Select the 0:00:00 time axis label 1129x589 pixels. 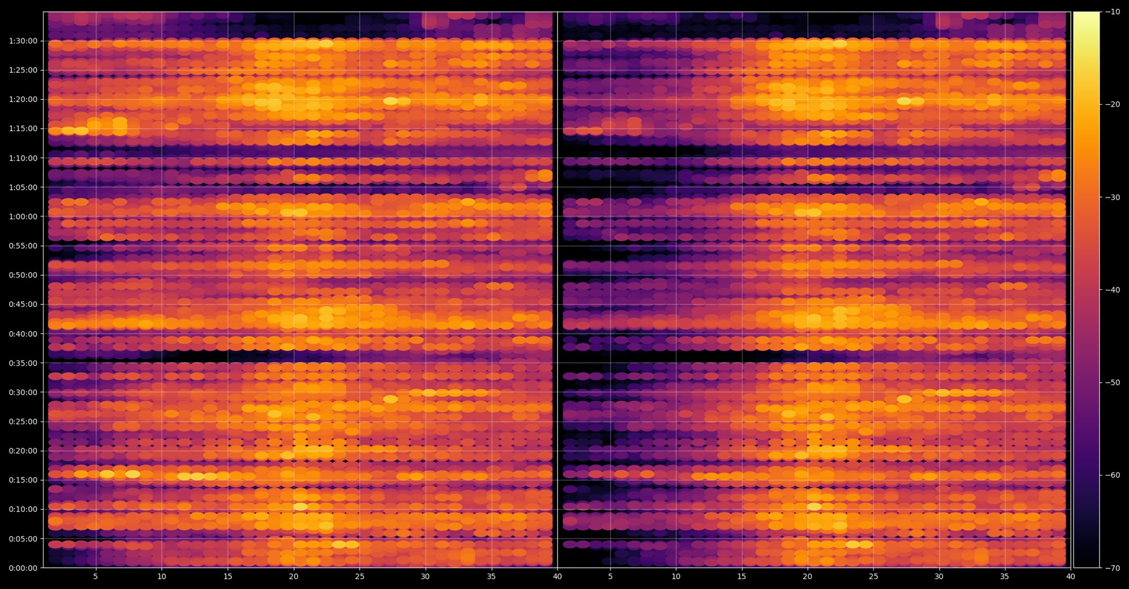tap(23, 568)
